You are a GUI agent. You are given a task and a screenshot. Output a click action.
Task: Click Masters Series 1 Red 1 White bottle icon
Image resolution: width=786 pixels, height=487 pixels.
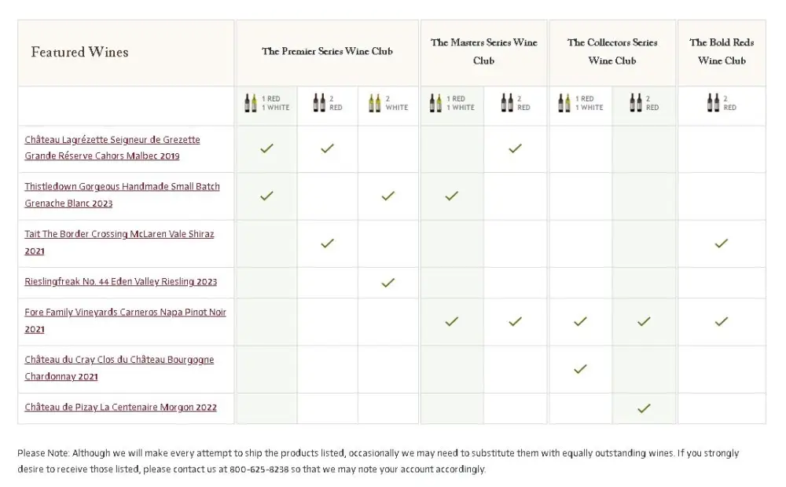[x=435, y=103]
